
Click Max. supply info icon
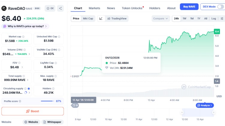click(55, 76)
